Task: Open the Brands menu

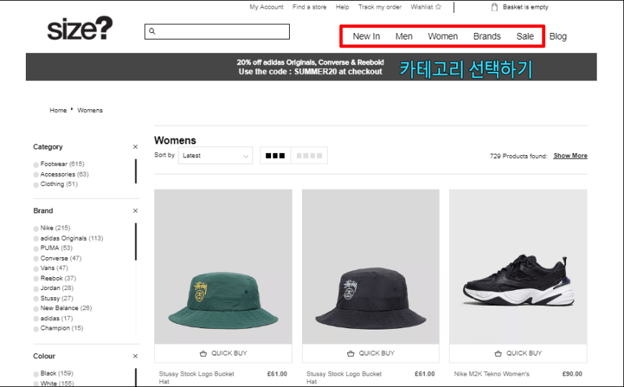Action: point(487,37)
